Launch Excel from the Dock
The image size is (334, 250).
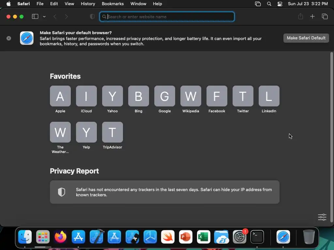point(204,237)
